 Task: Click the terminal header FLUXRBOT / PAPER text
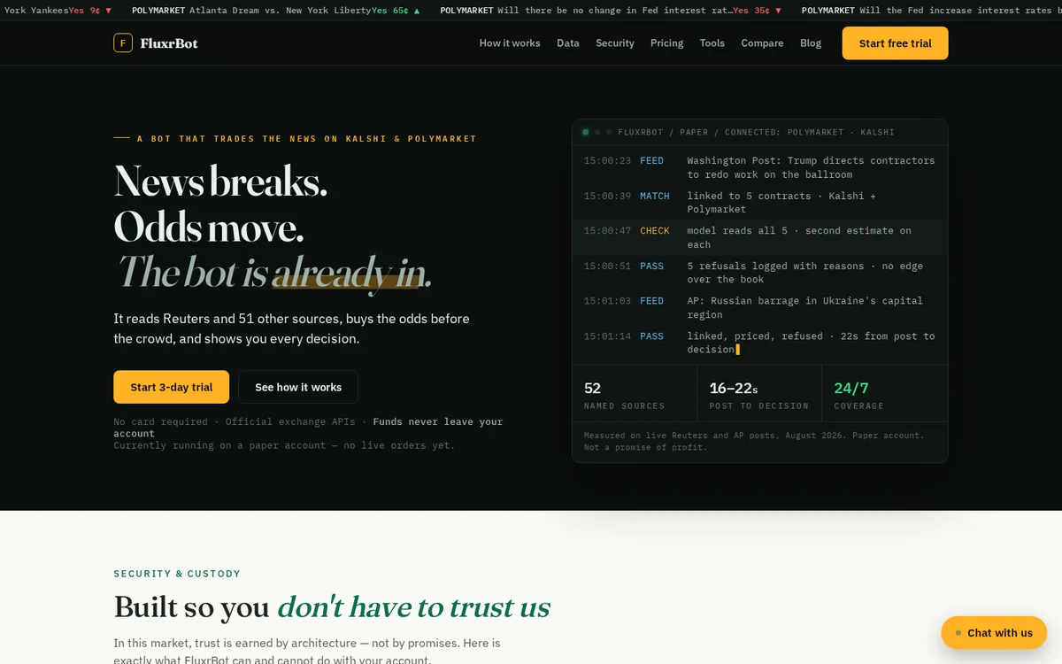point(756,132)
